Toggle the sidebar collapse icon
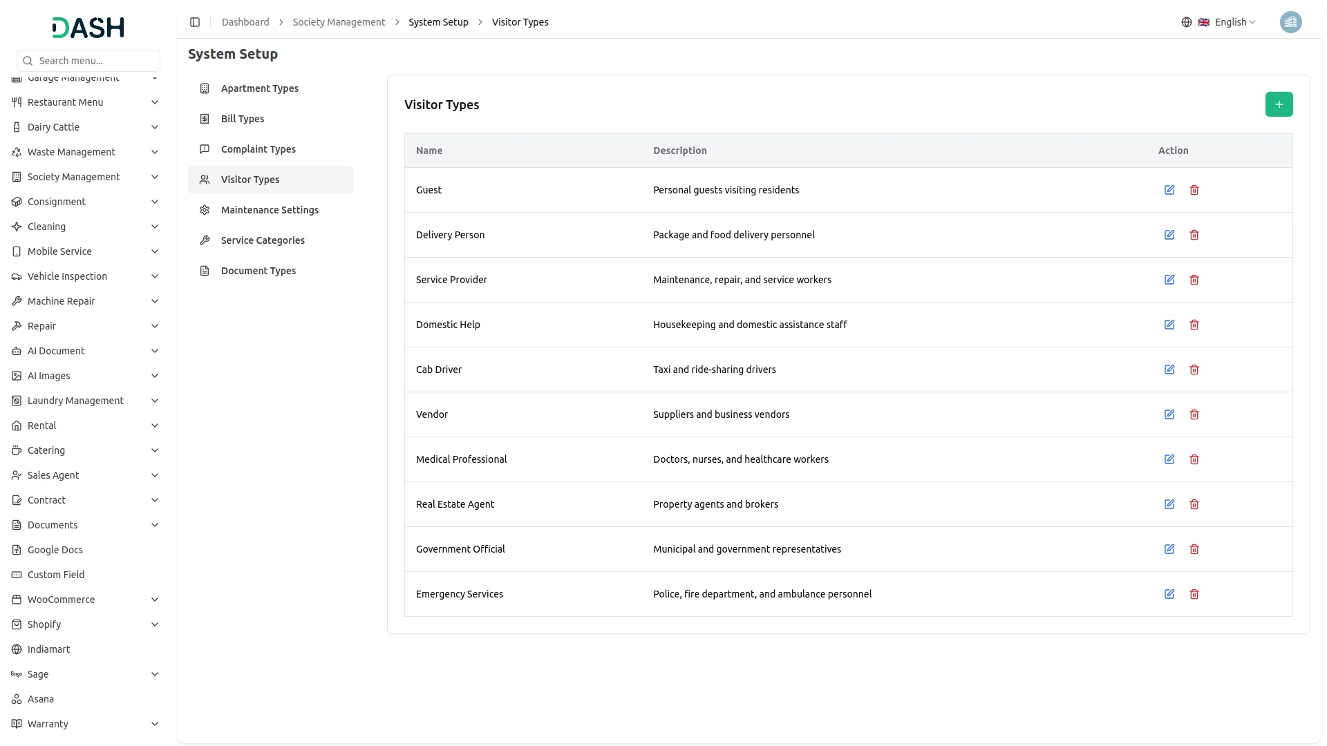Viewport: 1327px width, 746px height. pos(195,22)
